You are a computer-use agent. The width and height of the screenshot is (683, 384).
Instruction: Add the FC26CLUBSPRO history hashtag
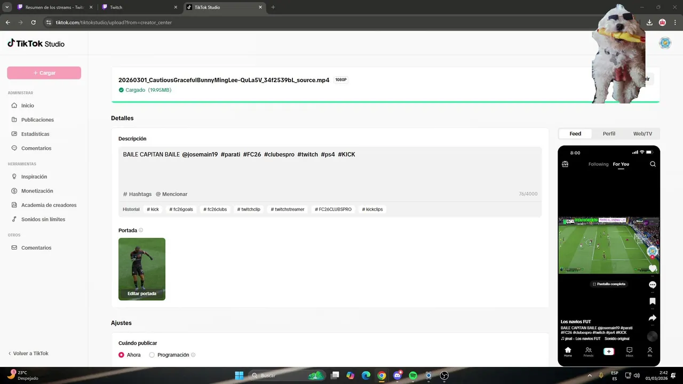coord(333,210)
